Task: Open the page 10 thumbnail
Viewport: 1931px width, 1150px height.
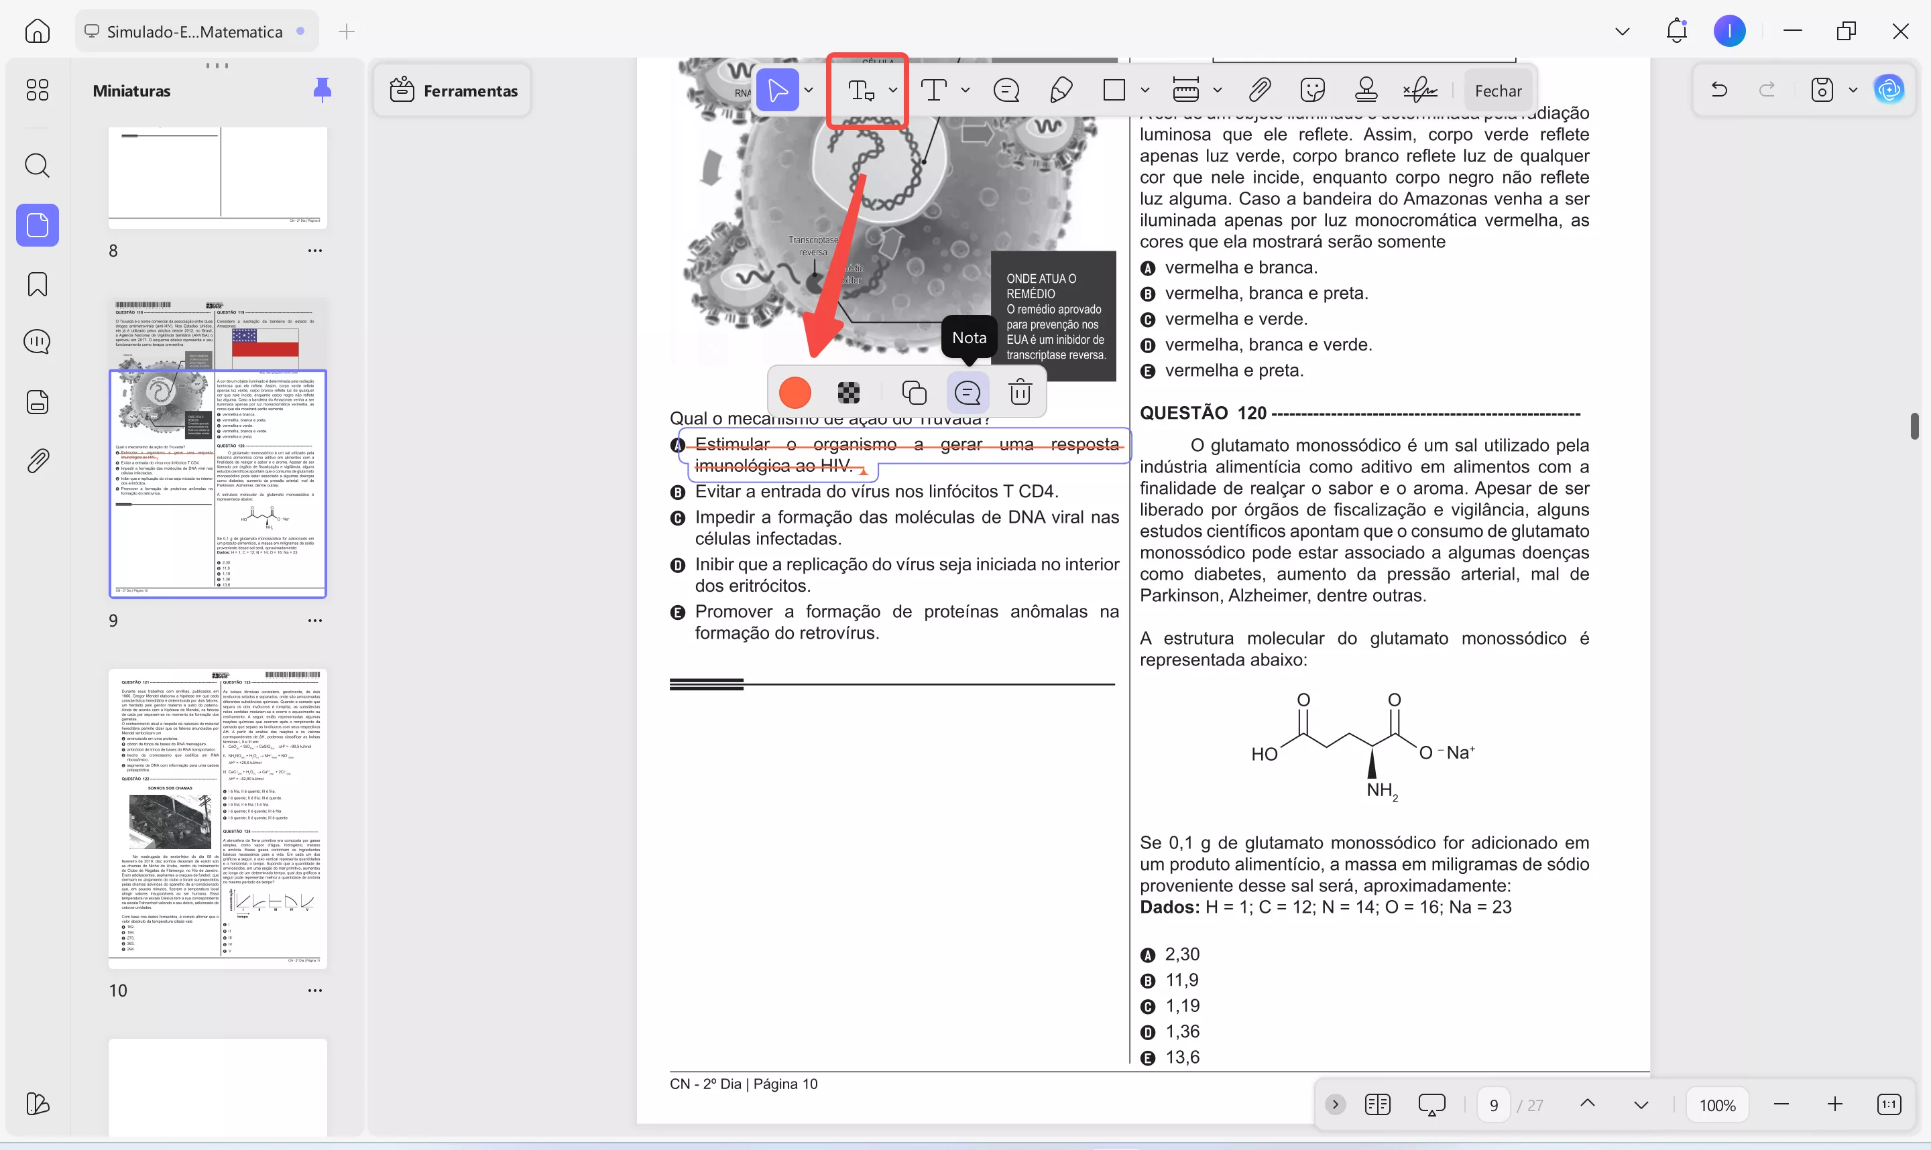Action: 218,818
